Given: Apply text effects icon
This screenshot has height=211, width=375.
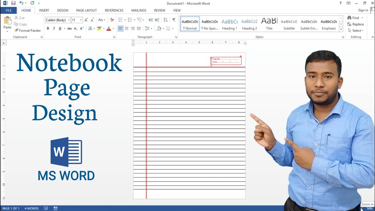Looking at the screenshot, I should click(x=90, y=28).
